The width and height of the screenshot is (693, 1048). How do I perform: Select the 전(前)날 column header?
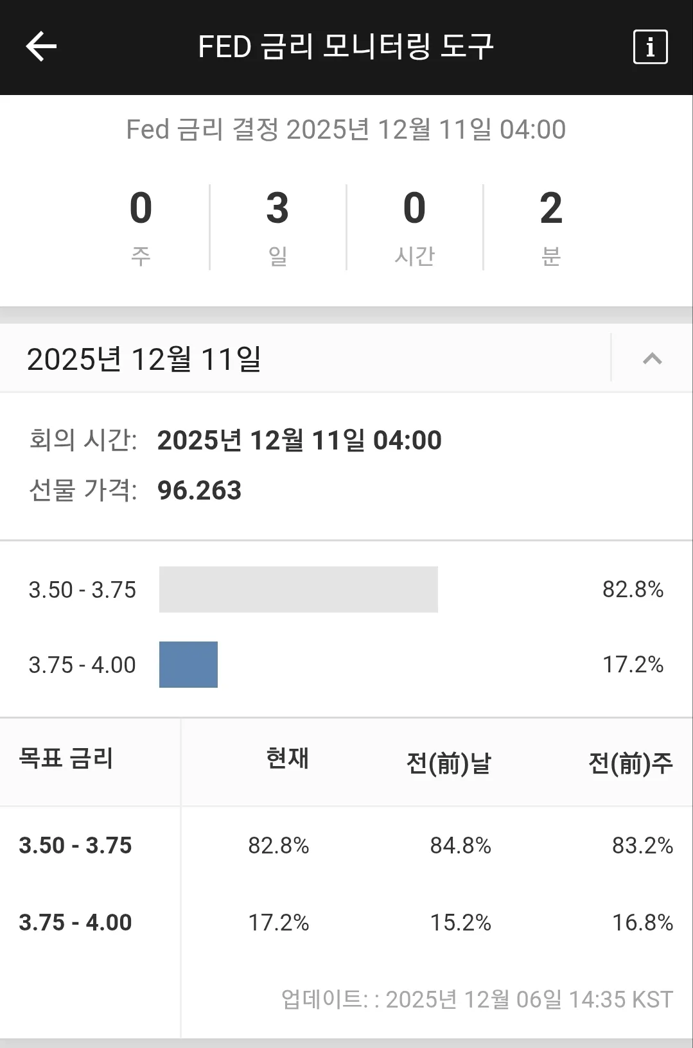tap(448, 763)
